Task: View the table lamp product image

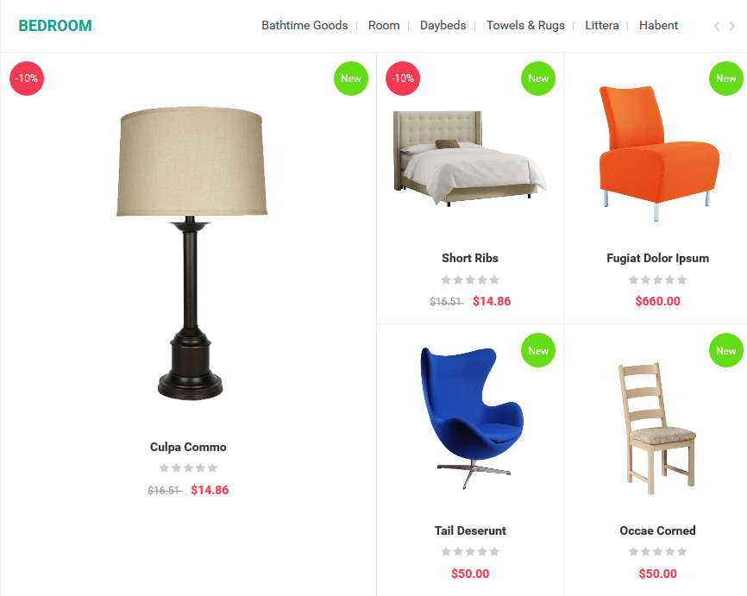Action: pos(191,253)
